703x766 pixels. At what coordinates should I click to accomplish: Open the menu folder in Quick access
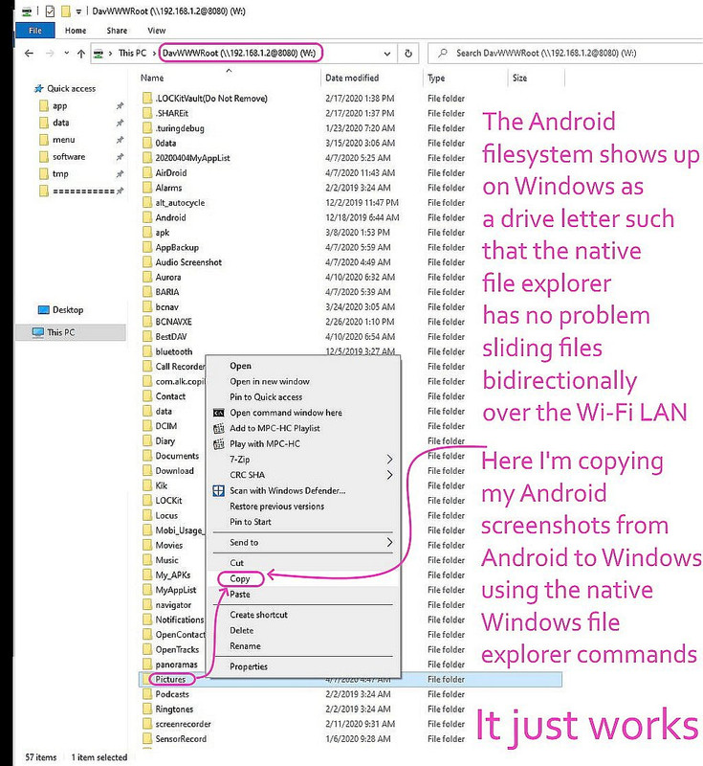[63, 140]
